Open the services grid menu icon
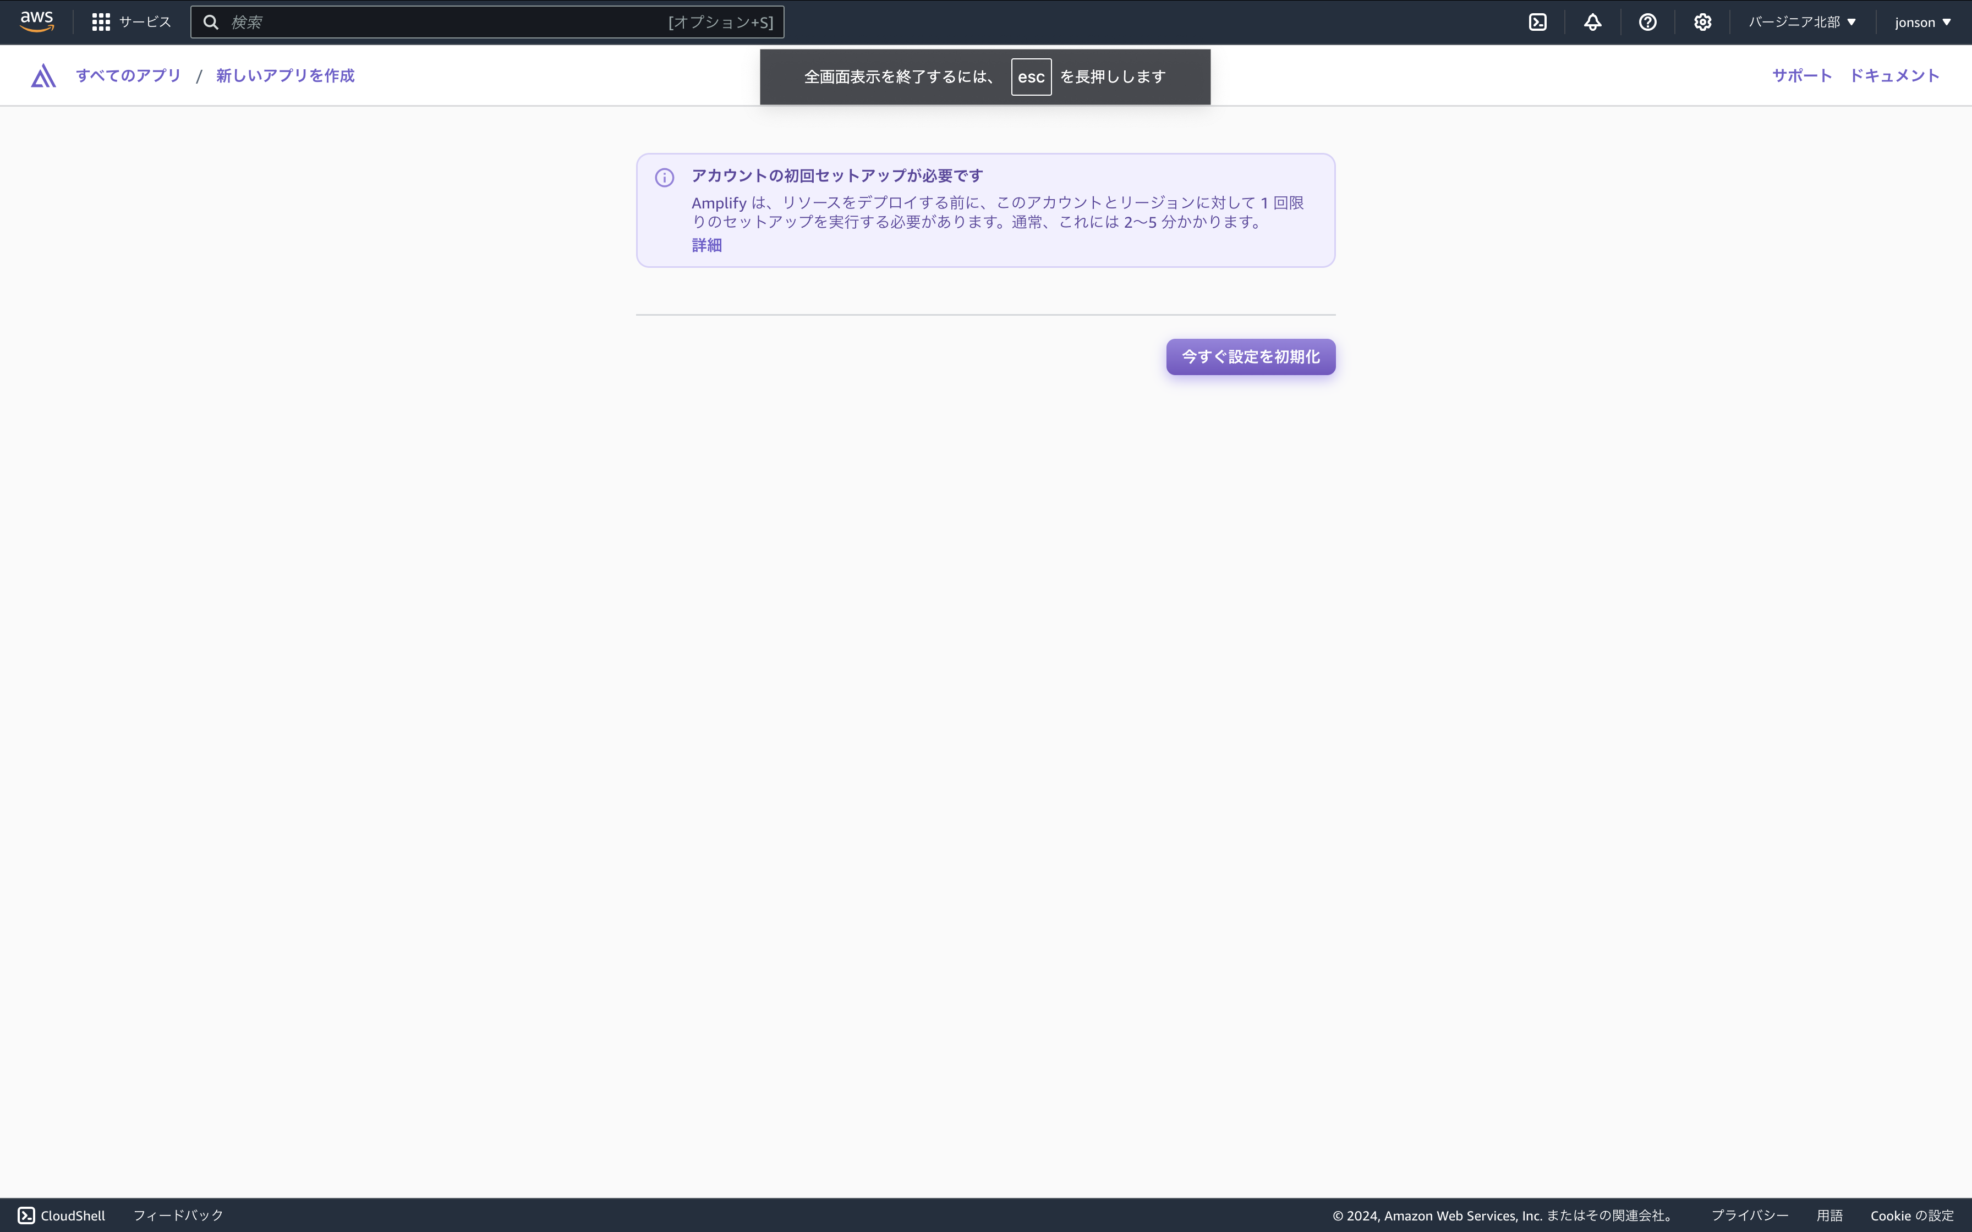This screenshot has height=1232, width=1972. pos(101,22)
